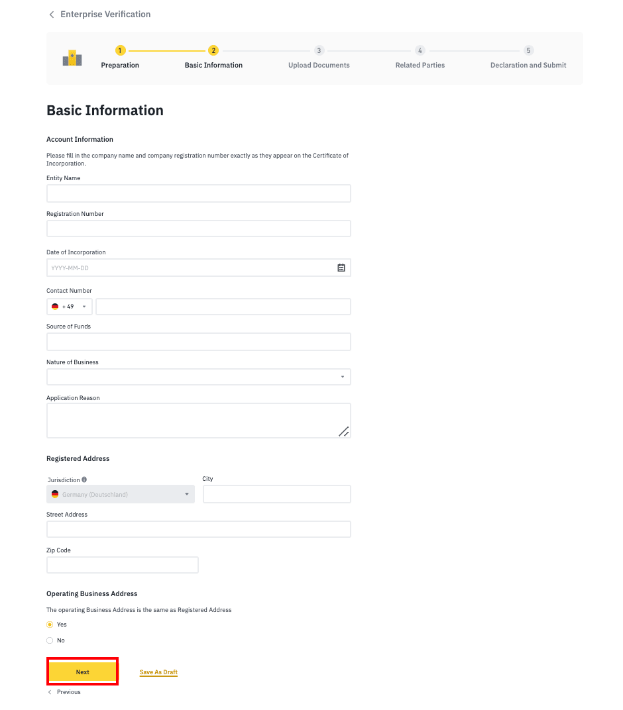The height and width of the screenshot is (710, 623).
Task: Focus the Entity Name input field
Action: 198,193
